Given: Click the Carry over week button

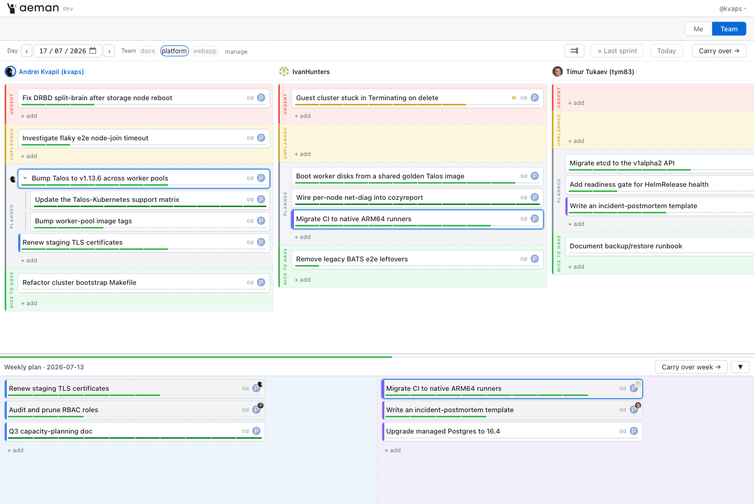Looking at the screenshot, I should point(691,367).
